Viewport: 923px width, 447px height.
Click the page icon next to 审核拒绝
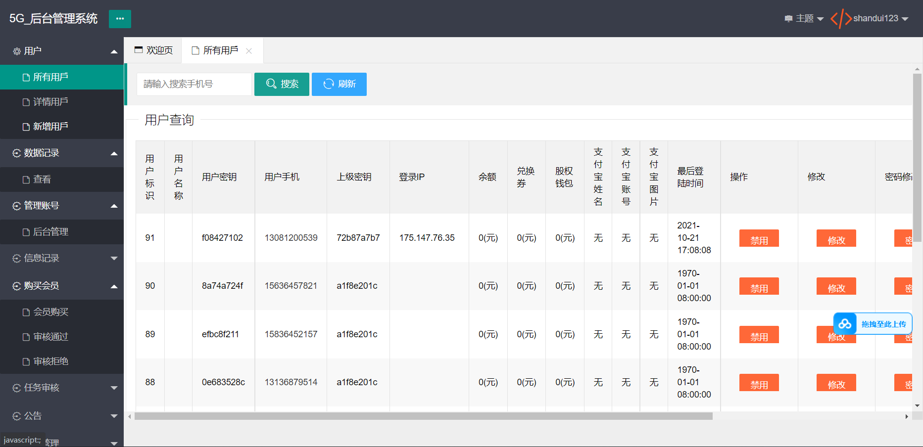(26, 362)
